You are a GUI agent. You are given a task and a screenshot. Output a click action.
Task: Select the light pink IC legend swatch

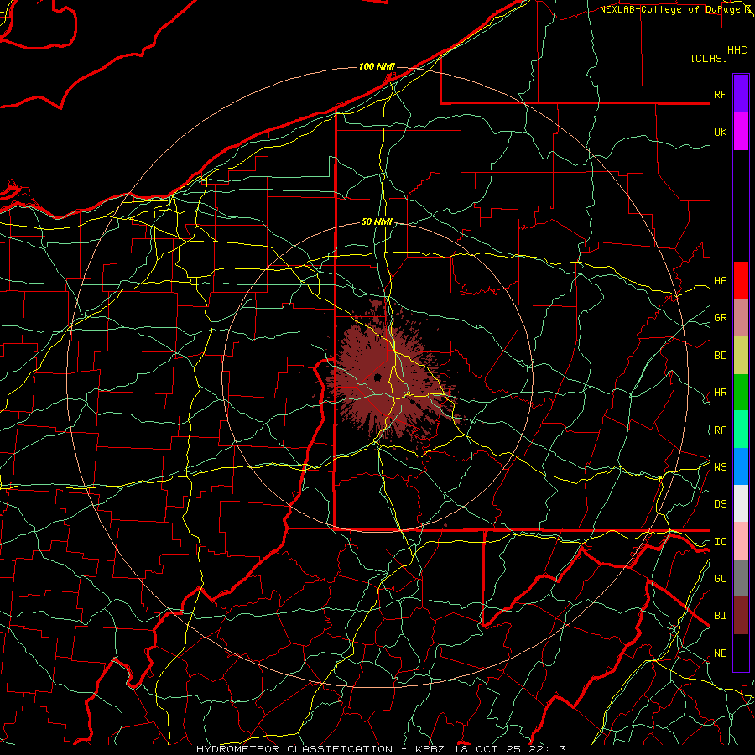click(x=741, y=541)
